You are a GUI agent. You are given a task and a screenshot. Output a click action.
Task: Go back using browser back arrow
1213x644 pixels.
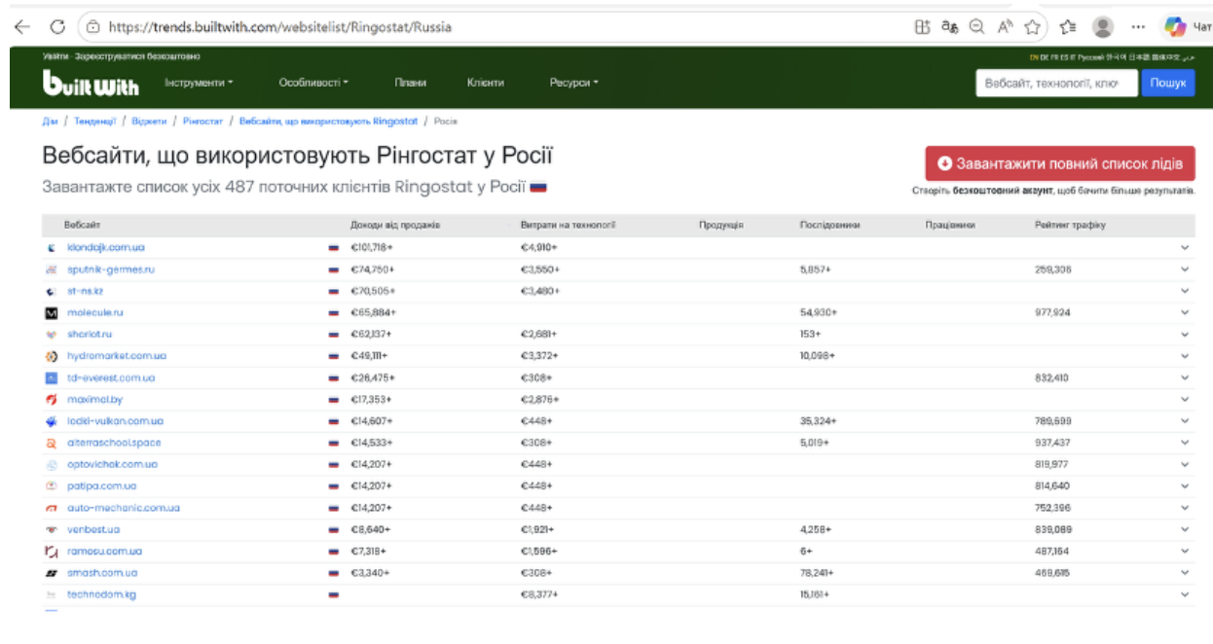(x=21, y=27)
